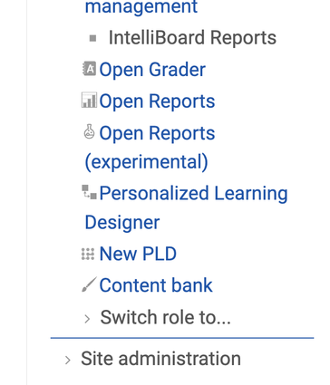Click the word Designer in the link
This screenshot has width=330, height=385.
pyautogui.click(x=122, y=223)
